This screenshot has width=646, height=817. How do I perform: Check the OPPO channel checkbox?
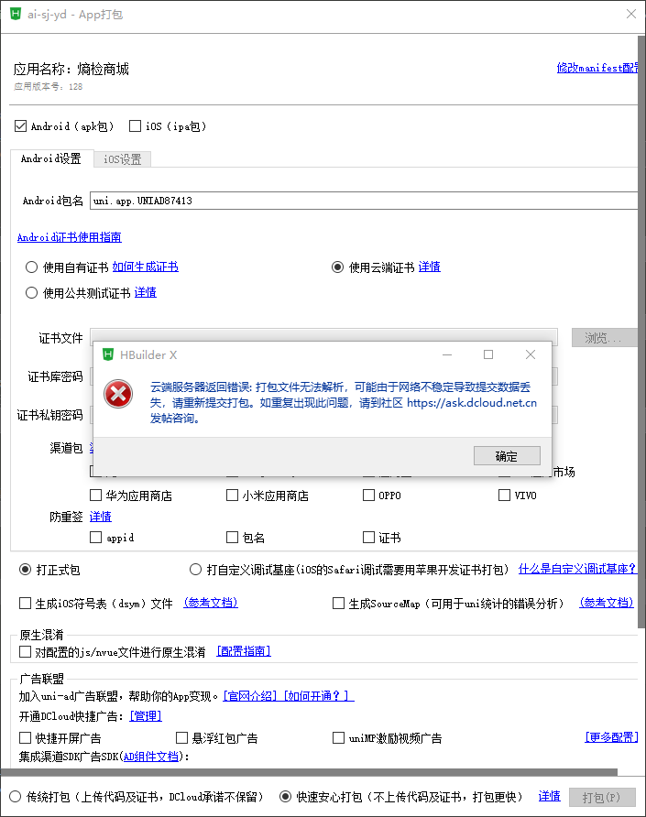pyautogui.click(x=368, y=495)
